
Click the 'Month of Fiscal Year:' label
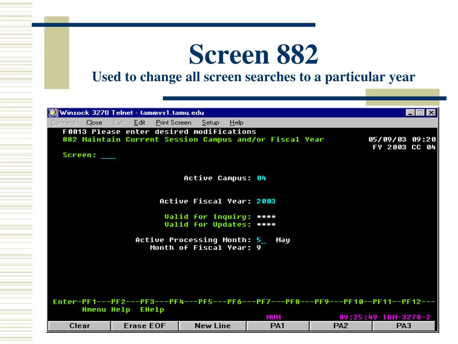pyautogui.click(x=201, y=248)
